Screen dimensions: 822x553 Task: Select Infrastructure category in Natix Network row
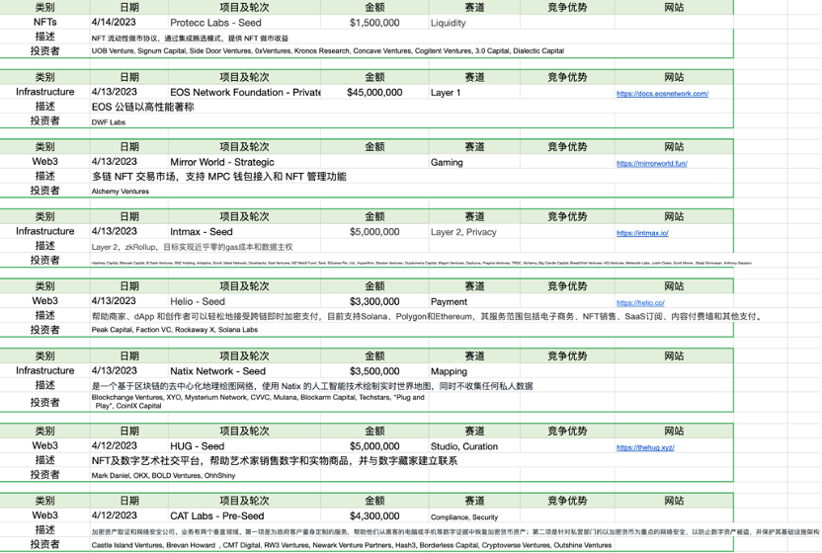[x=45, y=370]
